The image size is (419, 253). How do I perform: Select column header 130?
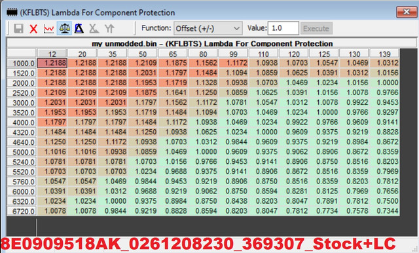click(354, 54)
